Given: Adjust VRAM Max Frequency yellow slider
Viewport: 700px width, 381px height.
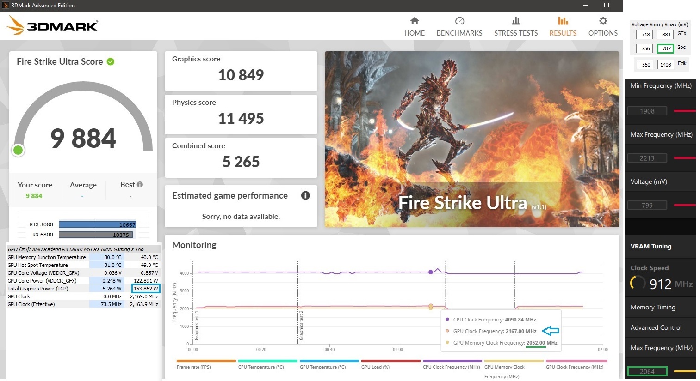Looking at the screenshot, I should pyautogui.click(x=685, y=371).
